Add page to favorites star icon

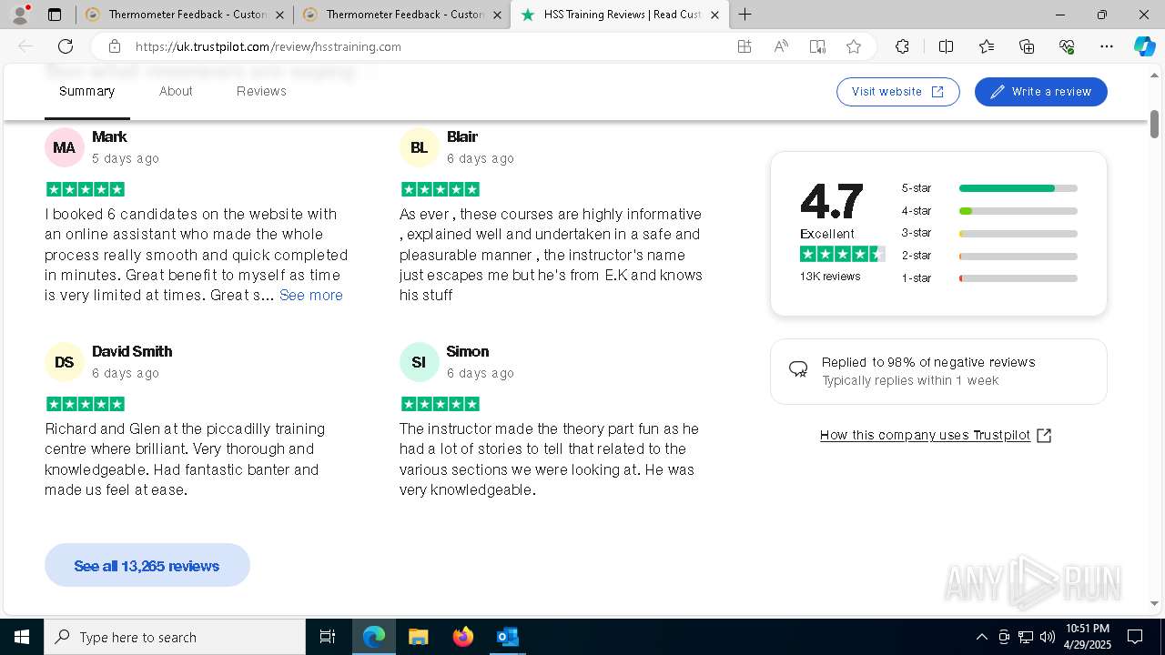coord(854,46)
